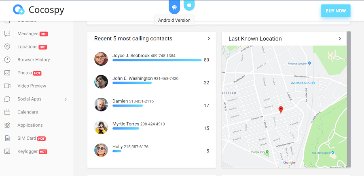
Task: Open Applications in the sidebar
Action: click(x=30, y=125)
